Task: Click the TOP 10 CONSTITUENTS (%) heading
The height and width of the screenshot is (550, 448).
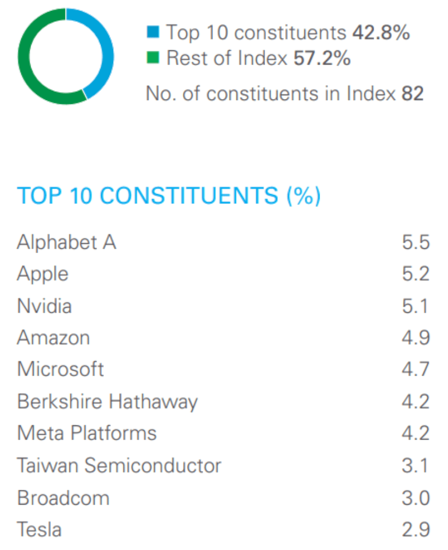Action: [x=169, y=196]
